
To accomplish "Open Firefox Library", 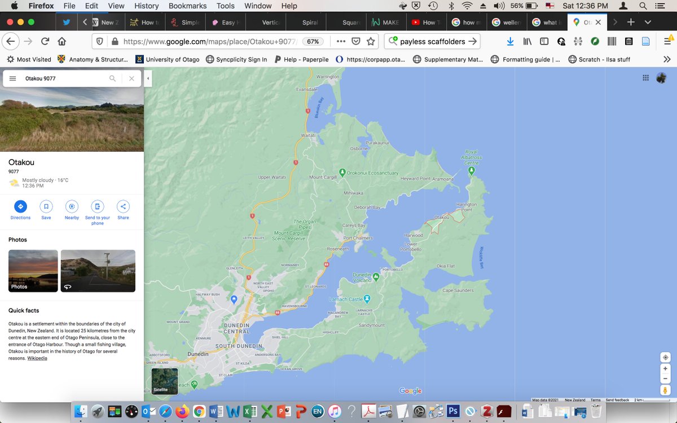I will [527, 41].
